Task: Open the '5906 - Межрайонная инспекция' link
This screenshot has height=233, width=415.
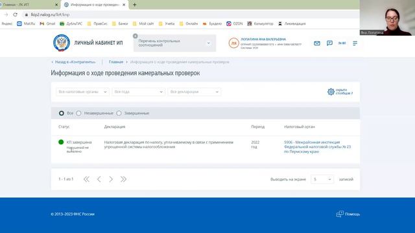Action: coord(317,147)
